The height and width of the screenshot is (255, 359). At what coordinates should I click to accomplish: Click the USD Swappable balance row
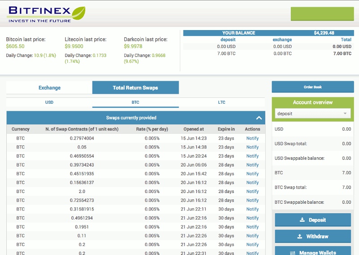point(313,158)
